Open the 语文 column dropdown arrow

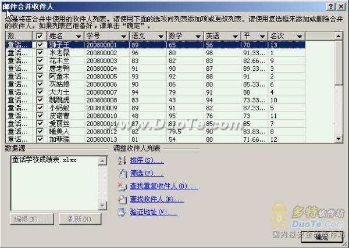(x=161, y=37)
